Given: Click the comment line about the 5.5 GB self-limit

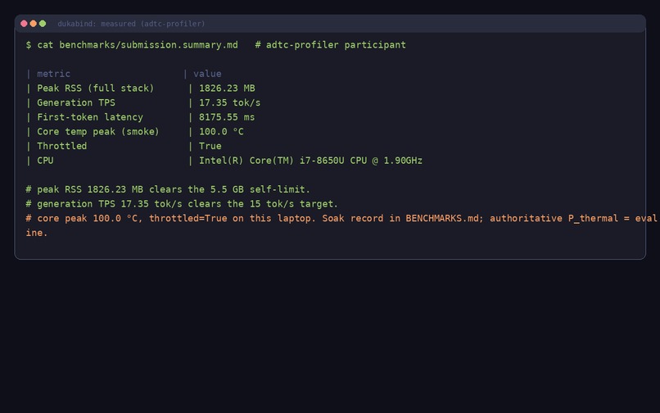Looking at the screenshot, I should coord(168,189).
